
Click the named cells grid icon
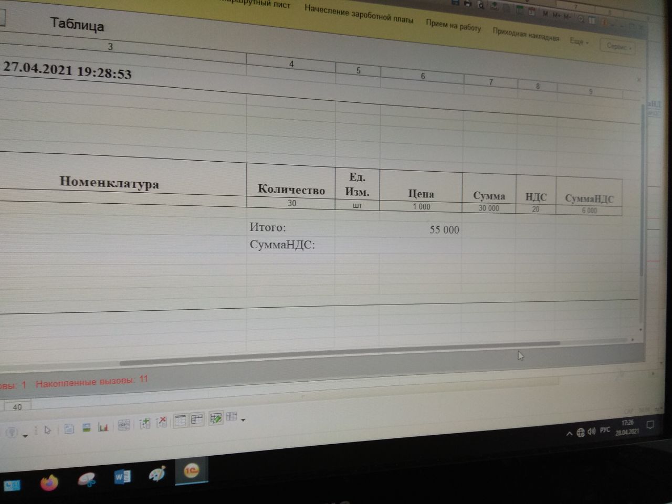[124, 425]
